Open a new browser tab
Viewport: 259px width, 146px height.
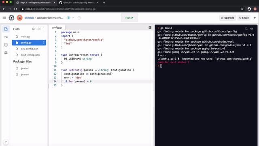pyautogui.click(x=104, y=3)
